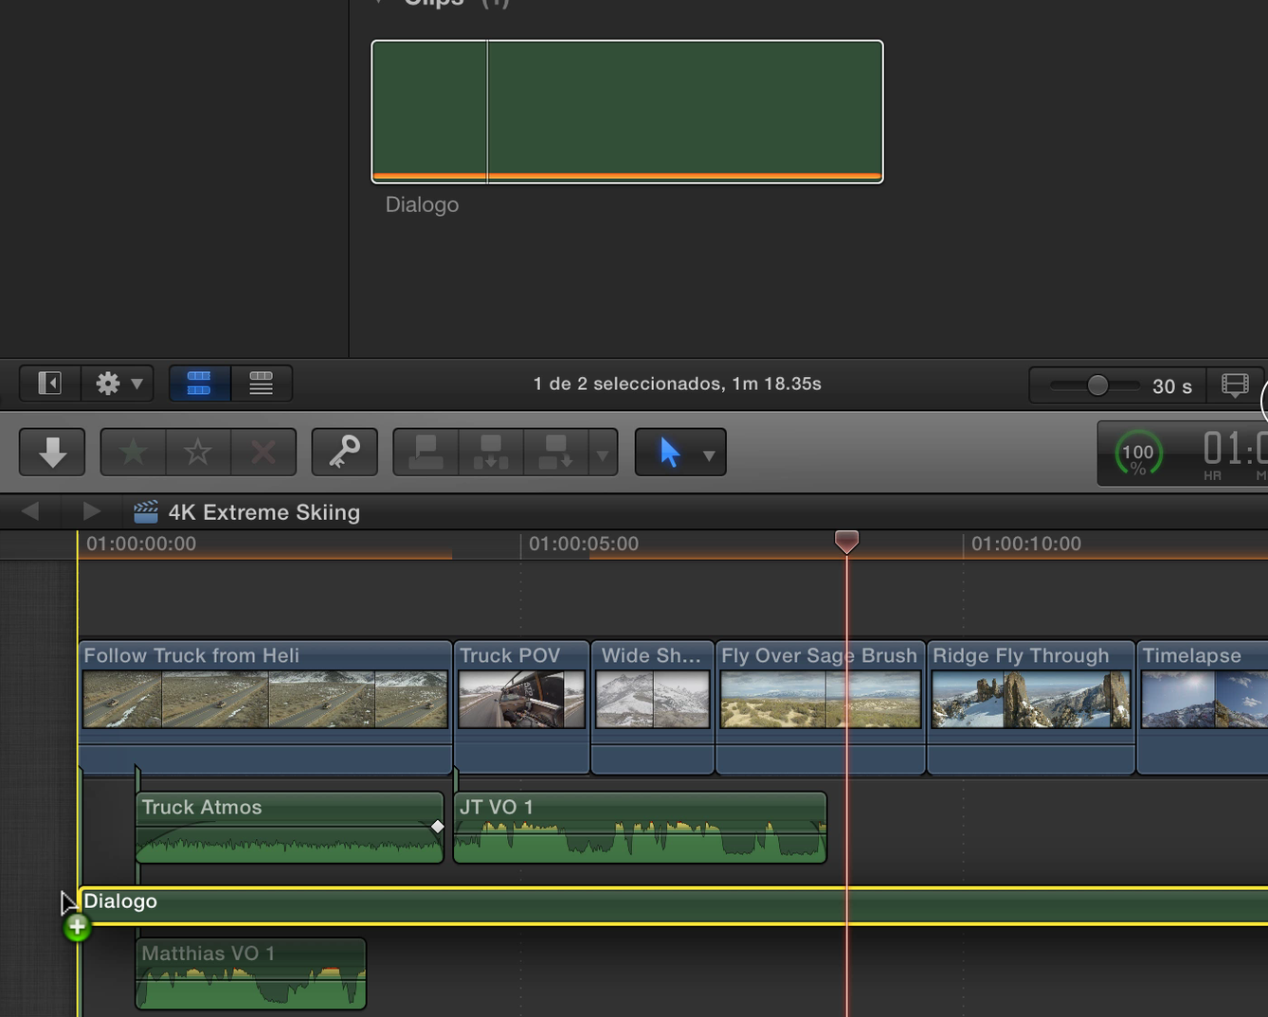Screen dimensions: 1268x1017
Task: Mark the selected clip as Favorite
Action: pyautogui.click(x=132, y=453)
